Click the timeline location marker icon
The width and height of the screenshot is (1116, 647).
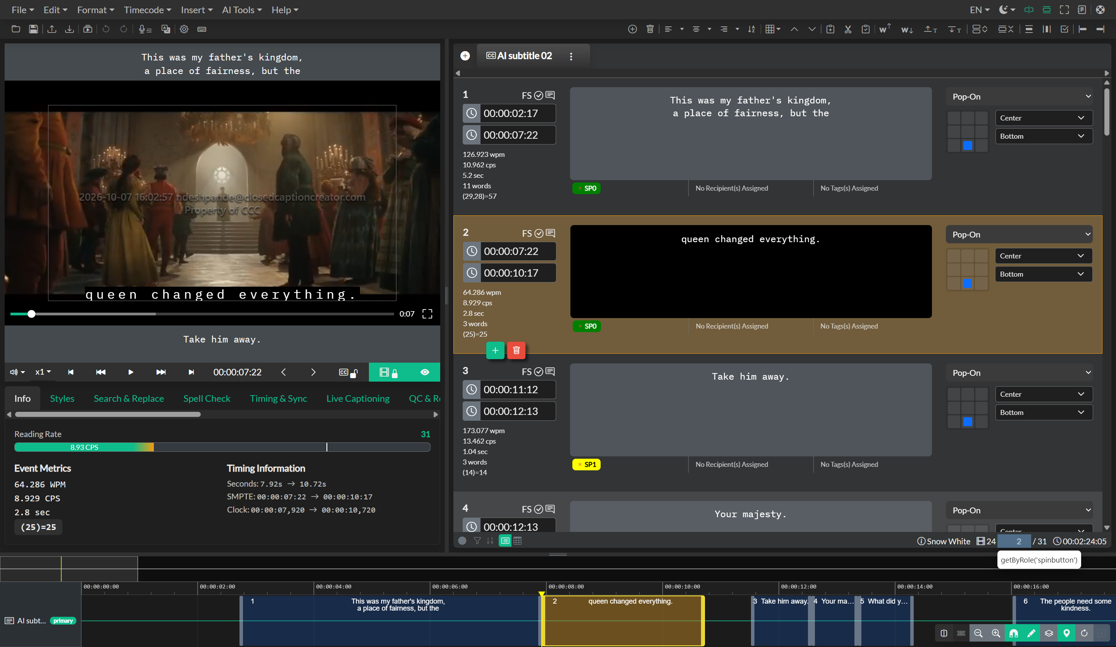tap(1066, 633)
